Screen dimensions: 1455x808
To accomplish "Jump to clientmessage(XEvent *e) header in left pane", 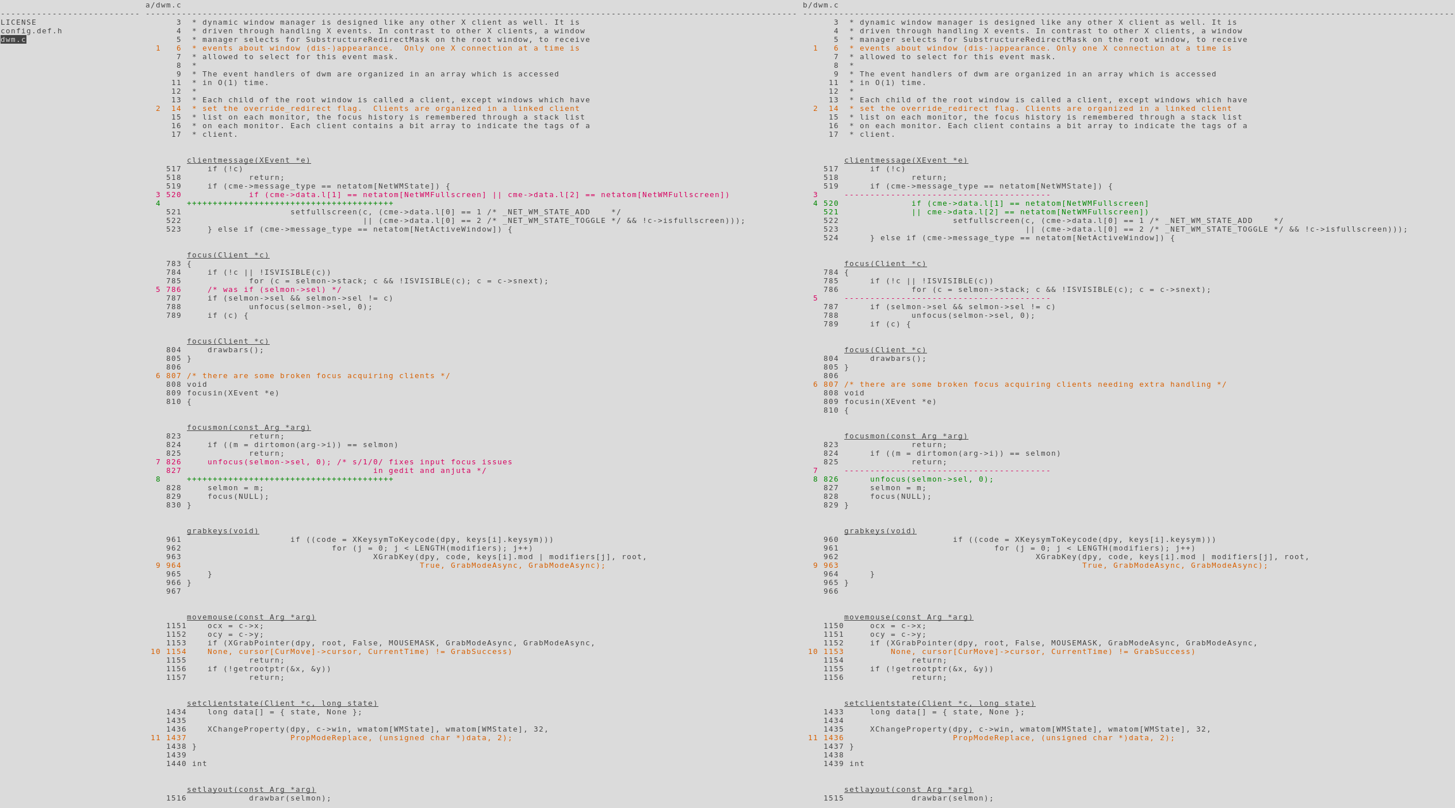I will coord(248,160).
